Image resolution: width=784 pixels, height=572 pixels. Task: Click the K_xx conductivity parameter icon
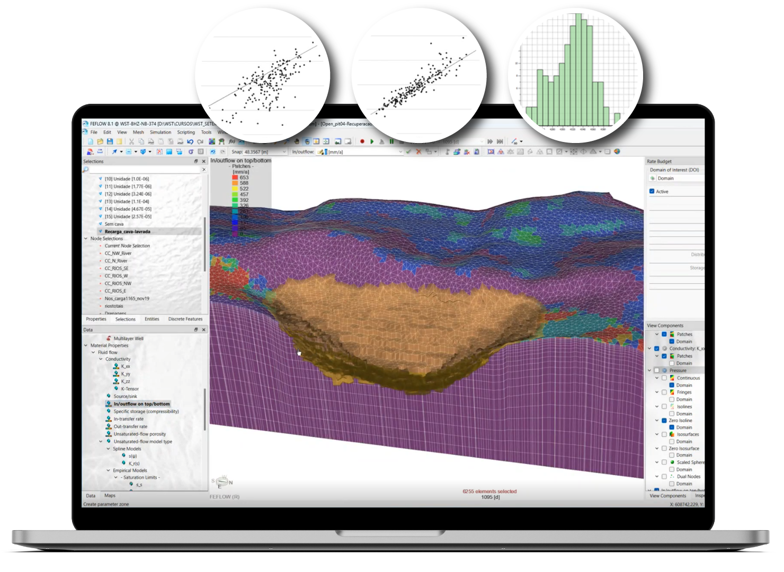coord(116,366)
